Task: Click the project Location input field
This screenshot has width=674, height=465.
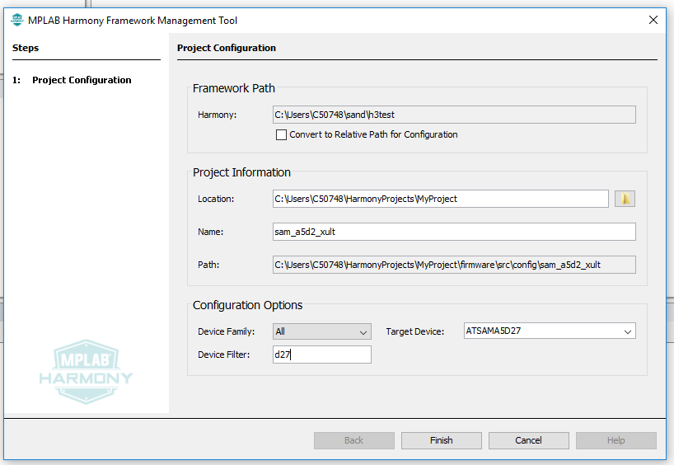Action: (441, 199)
